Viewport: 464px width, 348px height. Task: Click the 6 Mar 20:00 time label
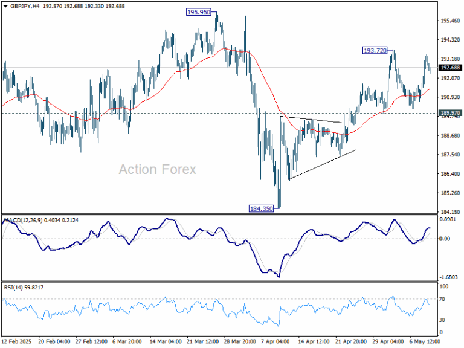point(127,341)
